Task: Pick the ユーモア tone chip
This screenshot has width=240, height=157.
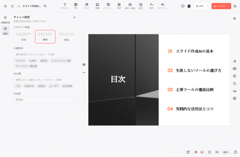Action: (x=54, y=86)
